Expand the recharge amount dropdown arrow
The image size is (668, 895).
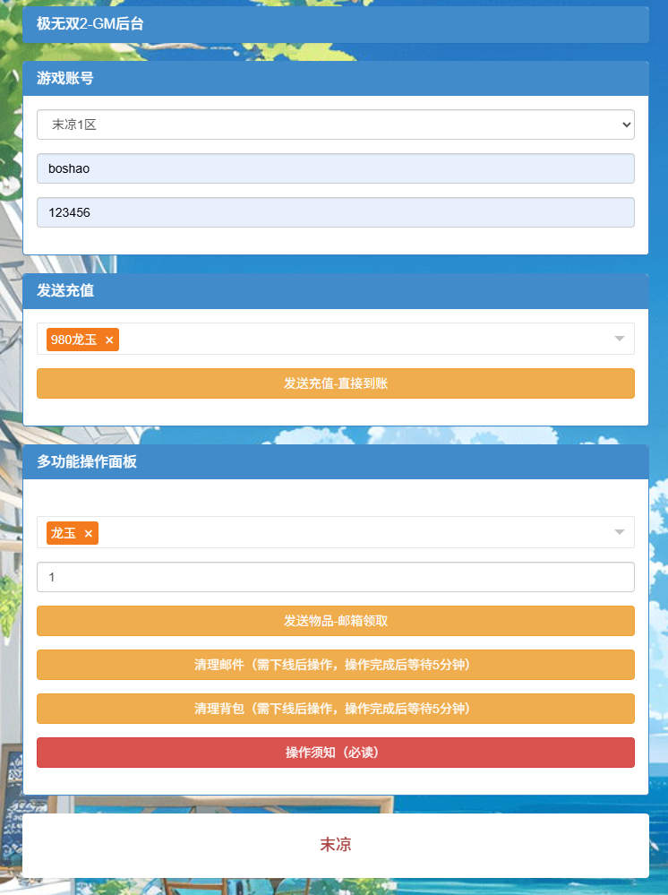pyautogui.click(x=619, y=339)
